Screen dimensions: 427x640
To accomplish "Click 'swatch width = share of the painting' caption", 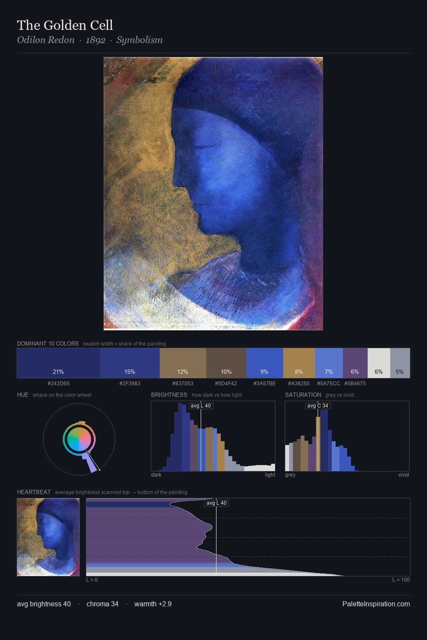I will point(125,344).
